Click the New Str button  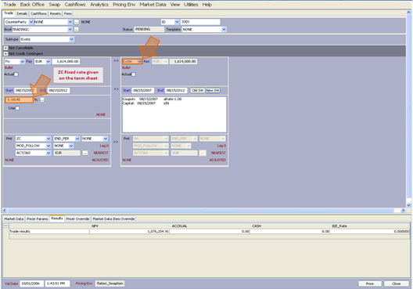point(213,90)
